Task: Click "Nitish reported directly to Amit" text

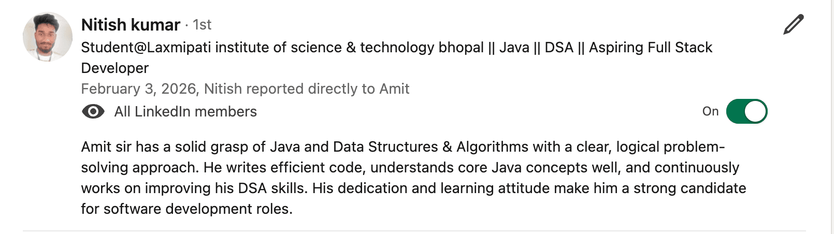Action: [307, 89]
